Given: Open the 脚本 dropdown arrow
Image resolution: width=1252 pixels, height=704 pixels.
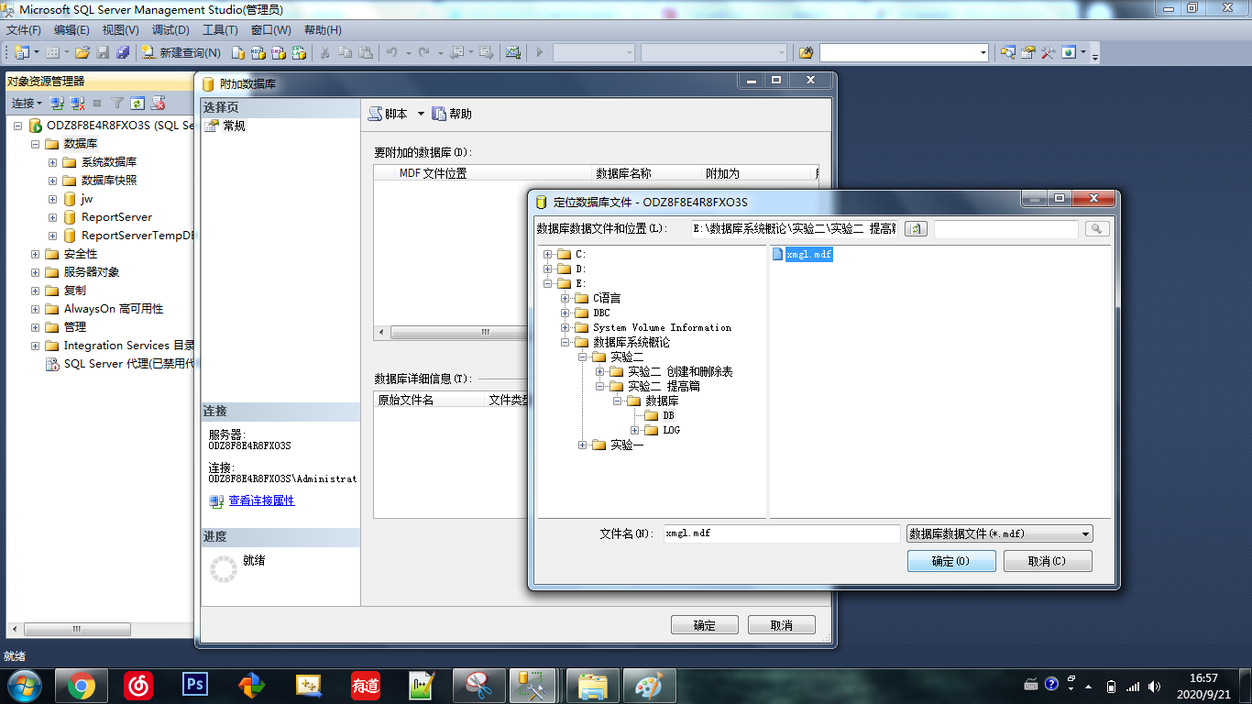Looking at the screenshot, I should tap(421, 114).
